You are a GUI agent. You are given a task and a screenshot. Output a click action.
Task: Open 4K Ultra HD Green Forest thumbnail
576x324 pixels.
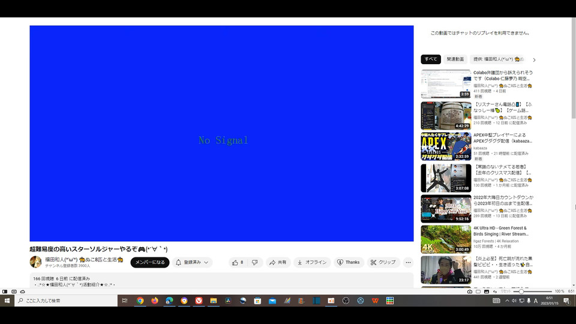tap(446, 239)
